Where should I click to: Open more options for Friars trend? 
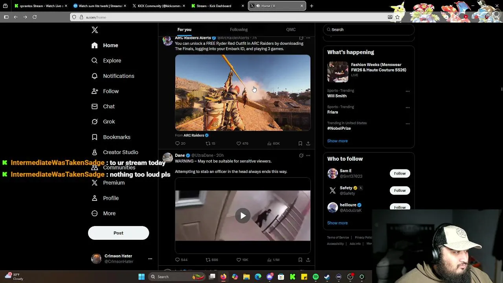(408, 107)
